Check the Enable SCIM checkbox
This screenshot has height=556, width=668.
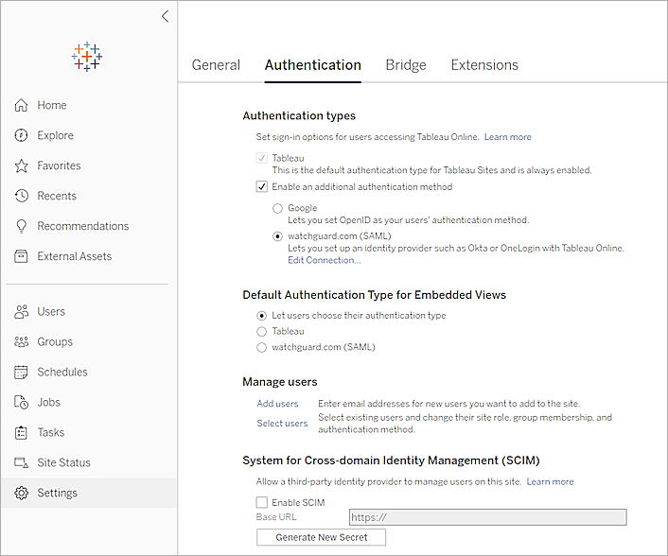[x=262, y=502]
